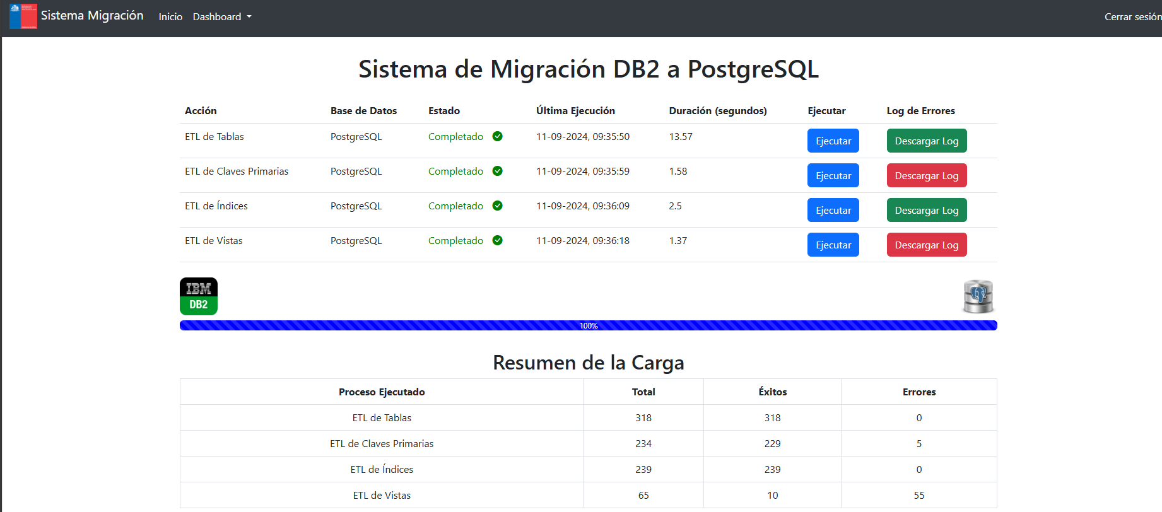Click duration value 13.57
1162x512 pixels.
point(681,136)
